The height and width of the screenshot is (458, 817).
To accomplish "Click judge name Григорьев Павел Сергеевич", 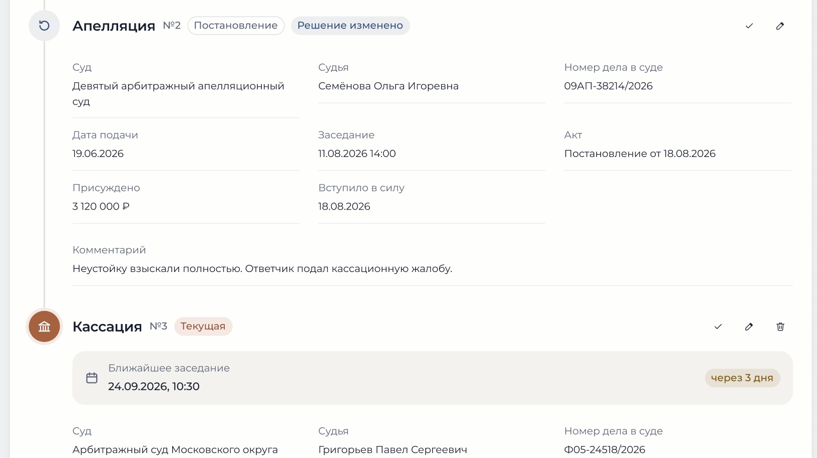I will tap(392, 449).
